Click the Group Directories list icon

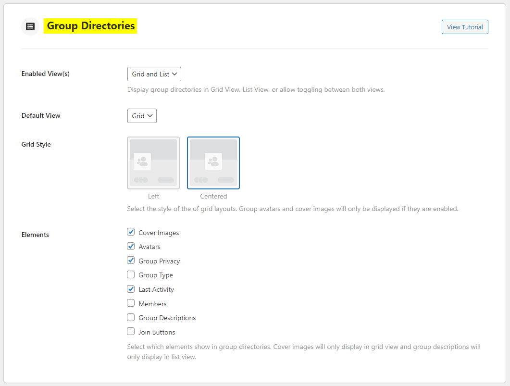pyautogui.click(x=30, y=26)
